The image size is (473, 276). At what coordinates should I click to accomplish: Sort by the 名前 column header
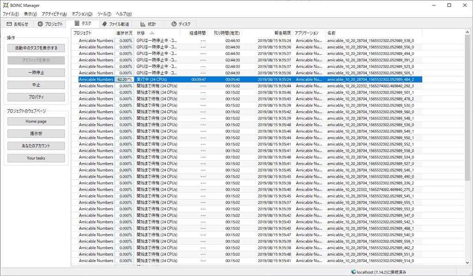click(373, 33)
